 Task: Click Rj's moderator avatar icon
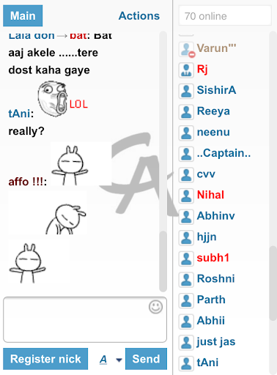[186, 70]
